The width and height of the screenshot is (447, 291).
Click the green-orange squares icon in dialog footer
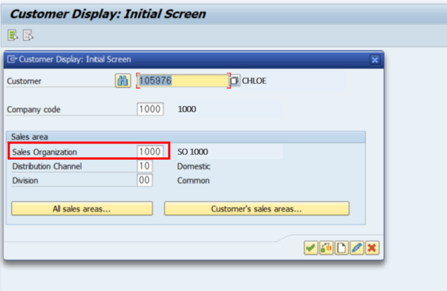click(326, 248)
